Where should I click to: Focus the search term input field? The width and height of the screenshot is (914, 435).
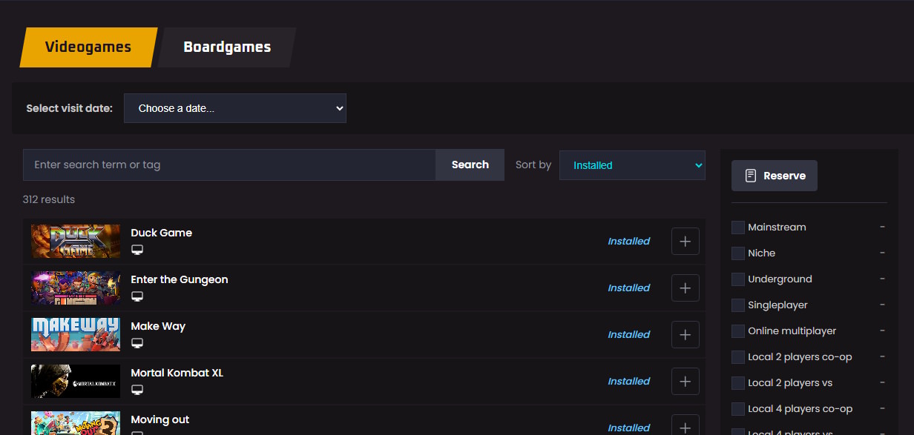[x=228, y=165]
